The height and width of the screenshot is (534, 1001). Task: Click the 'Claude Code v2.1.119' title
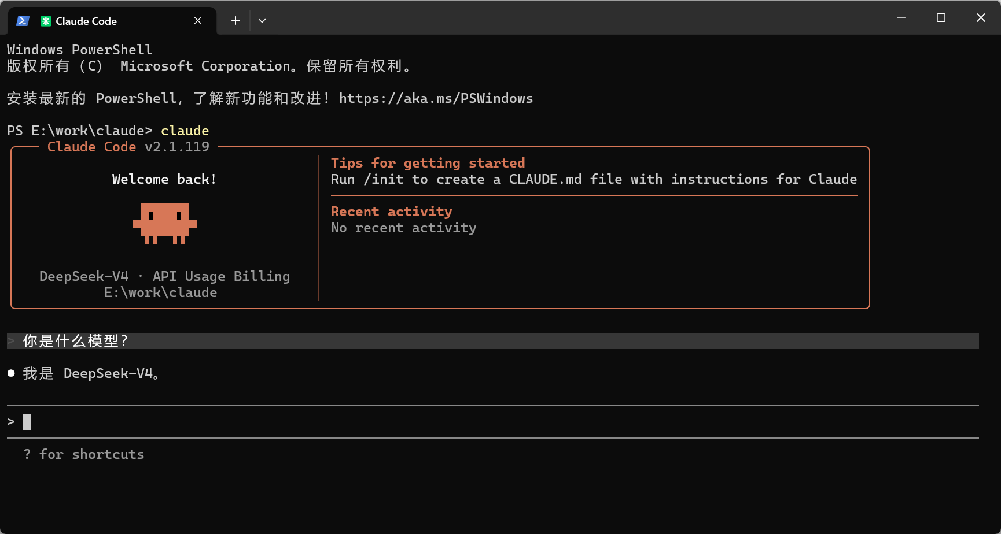point(128,147)
